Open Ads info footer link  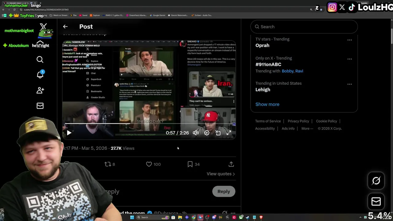[x=288, y=129]
